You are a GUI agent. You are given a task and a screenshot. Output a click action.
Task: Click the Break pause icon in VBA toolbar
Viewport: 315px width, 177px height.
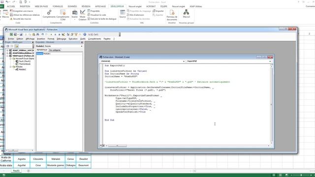[55, 34]
